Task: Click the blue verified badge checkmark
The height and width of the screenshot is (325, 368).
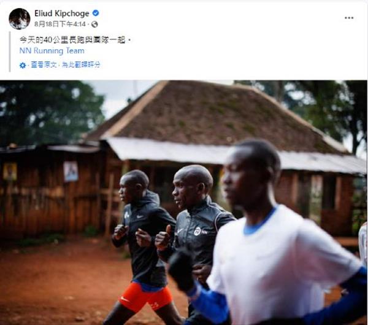Action: [96, 13]
